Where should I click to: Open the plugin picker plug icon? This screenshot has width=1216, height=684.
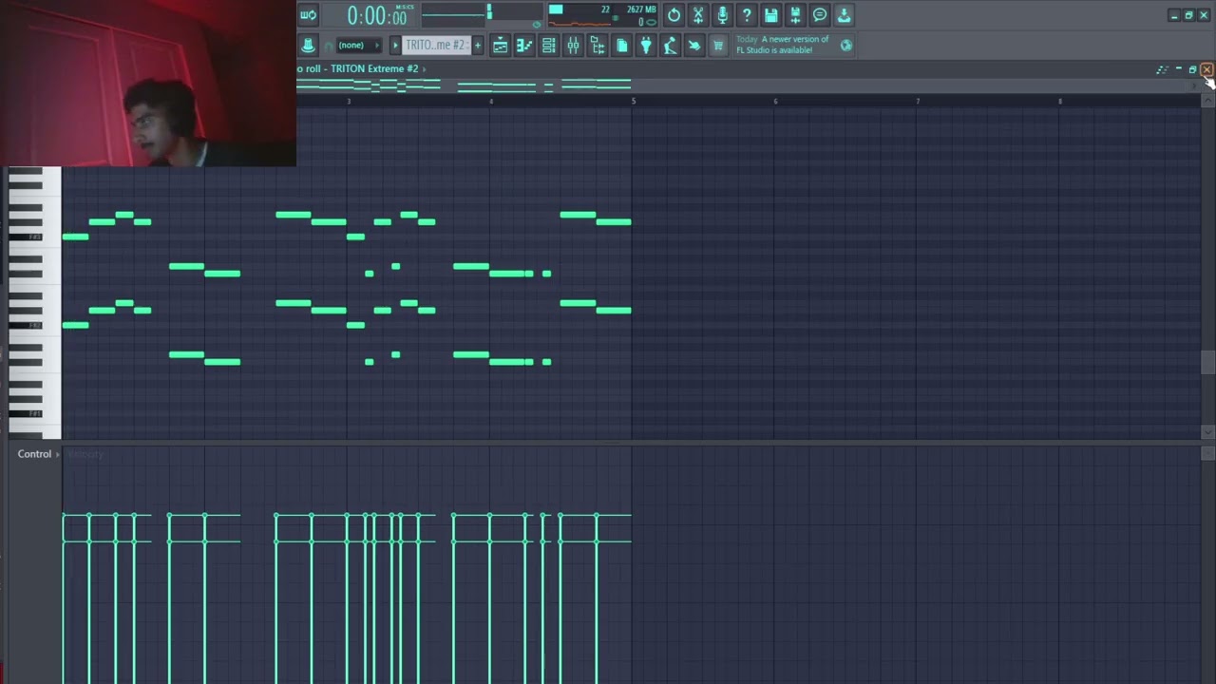coord(646,46)
